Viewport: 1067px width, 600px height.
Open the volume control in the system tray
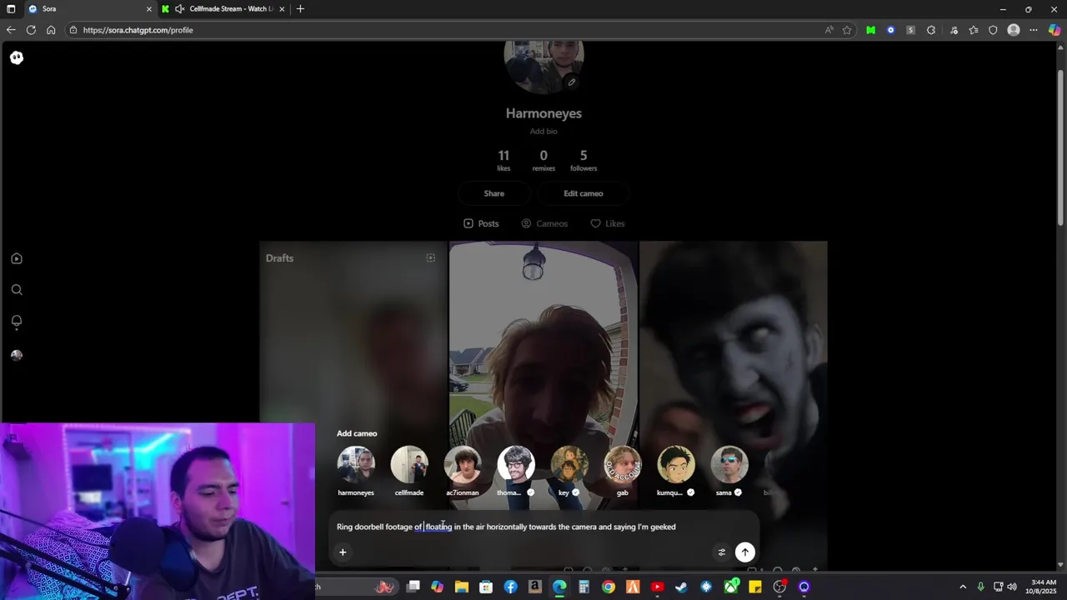[1012, 587]
